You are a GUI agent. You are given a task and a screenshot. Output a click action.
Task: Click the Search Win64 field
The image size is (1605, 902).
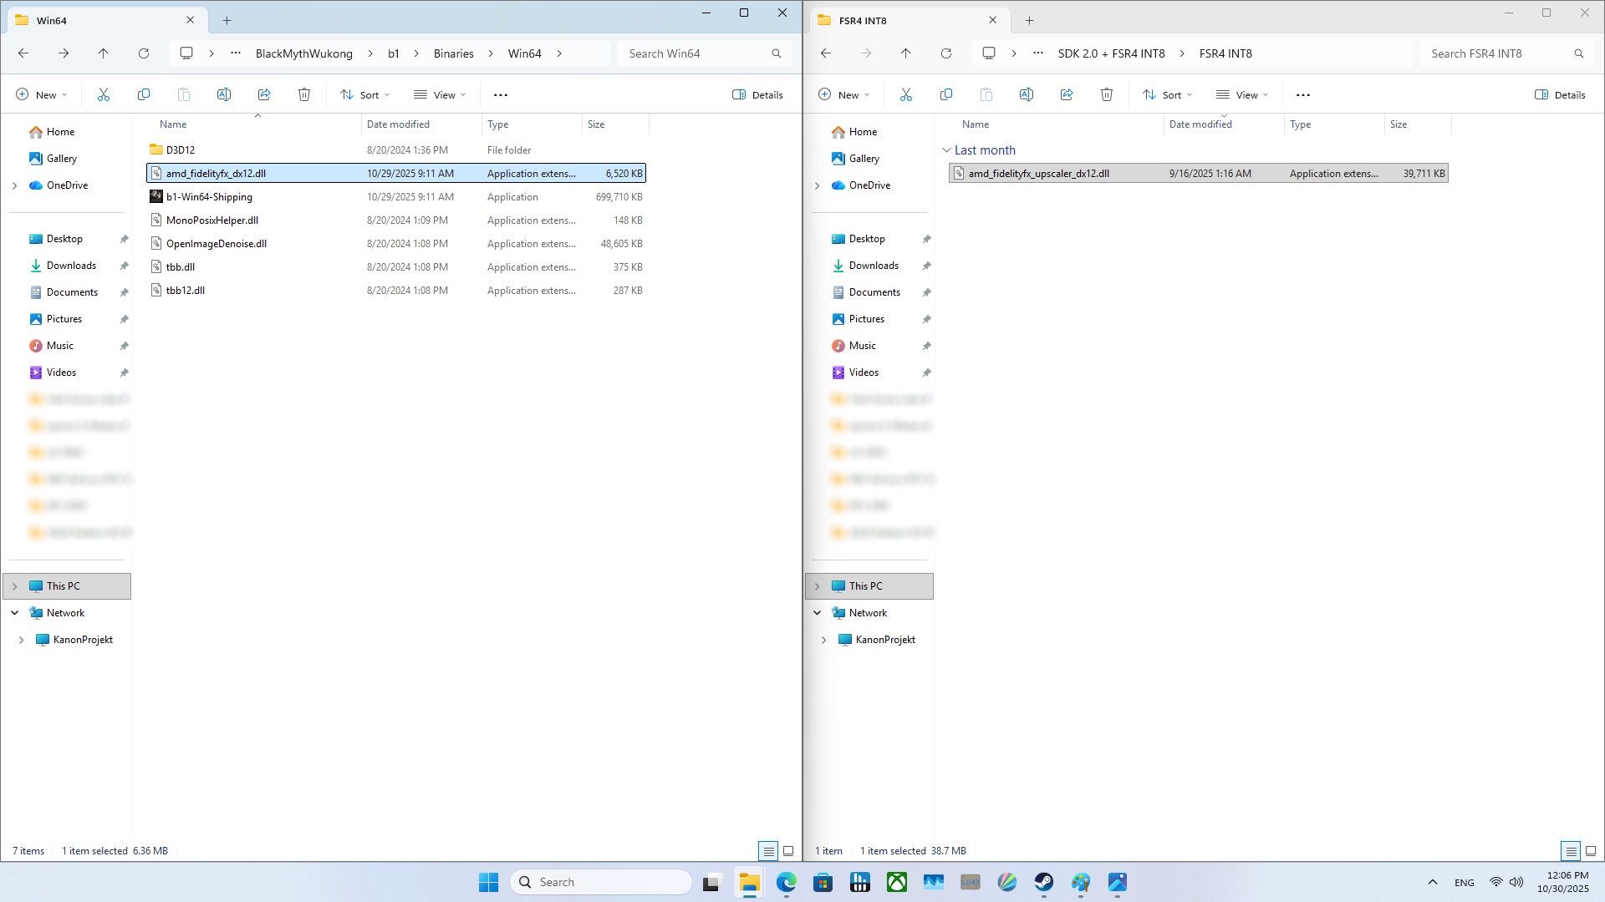click(704, 53)
